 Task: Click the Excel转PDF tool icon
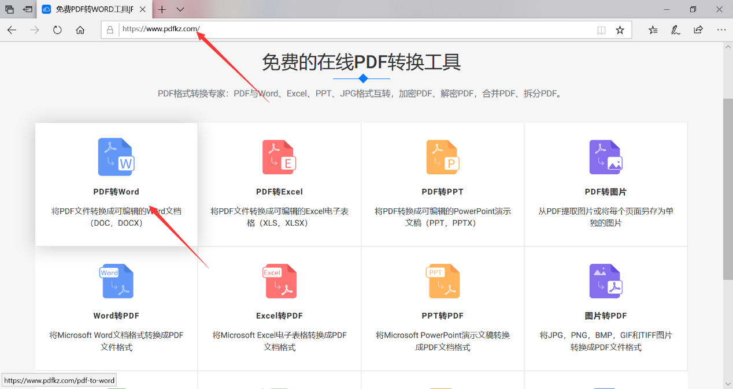(279, 281)
